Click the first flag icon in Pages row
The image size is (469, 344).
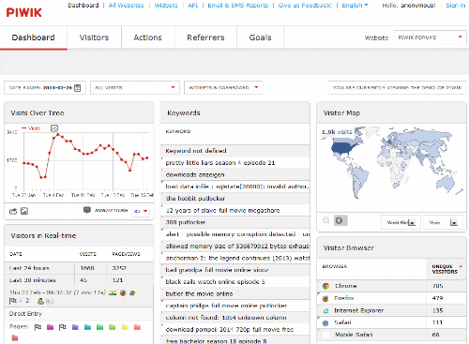[x=38, y=327]
